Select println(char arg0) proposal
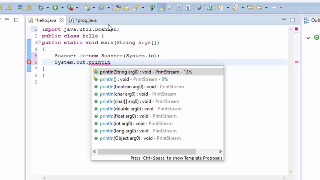 point(157,94)
